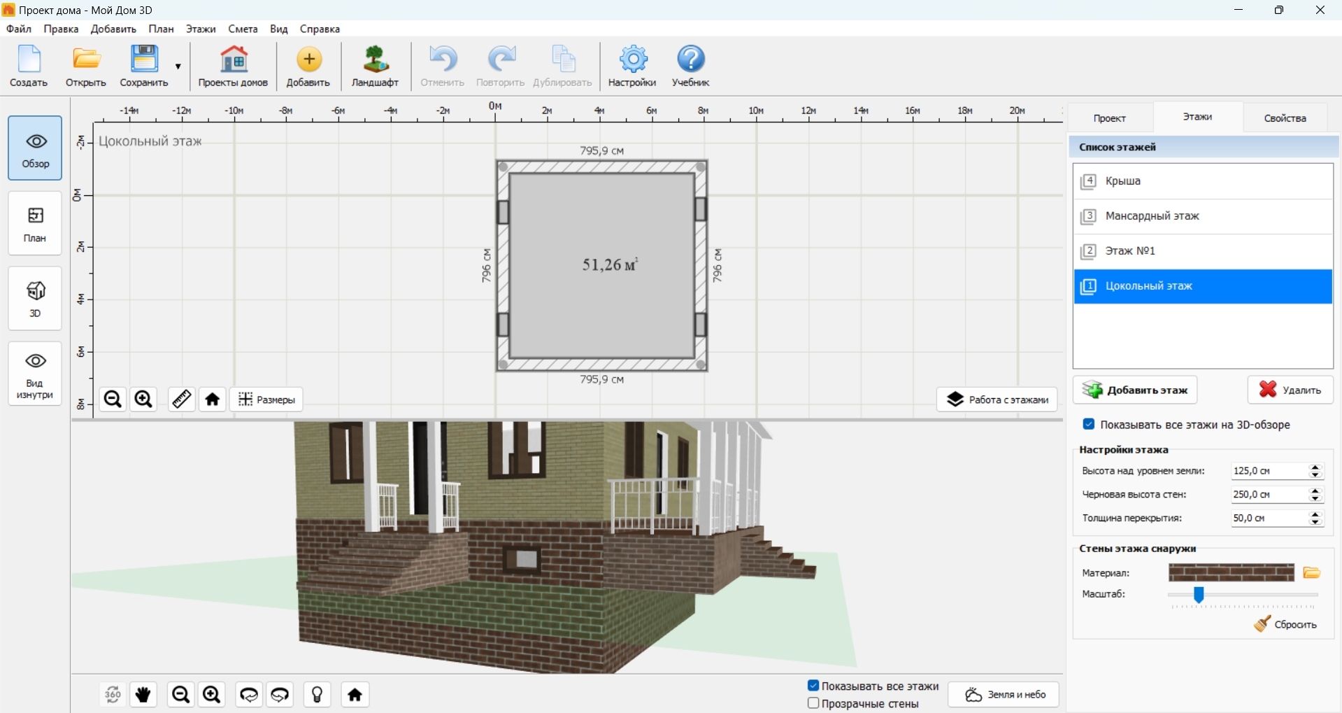Image resolution: width=1342 pixels, height=713 pixels.
Task: Increase Толщина перекрытия value
Action: pyautogui.click(x=1316, y=514)
